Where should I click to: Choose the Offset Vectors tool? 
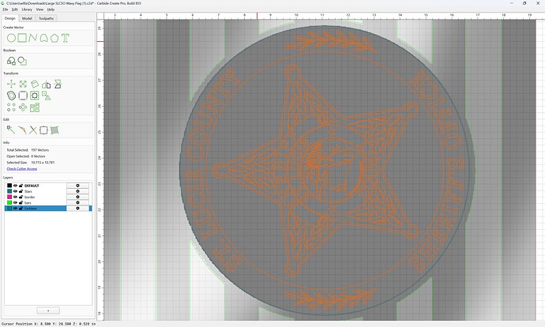pos(11,96)
